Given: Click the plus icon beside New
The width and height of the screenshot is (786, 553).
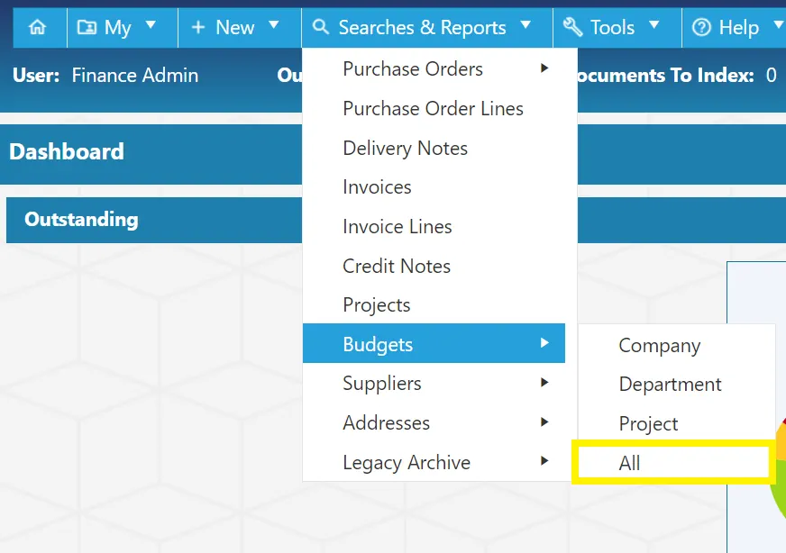Looking at the screenshot, I should [198, 26].
